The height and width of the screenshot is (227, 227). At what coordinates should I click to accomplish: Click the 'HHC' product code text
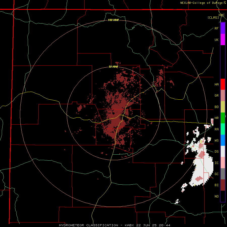(x=222, y=15)
